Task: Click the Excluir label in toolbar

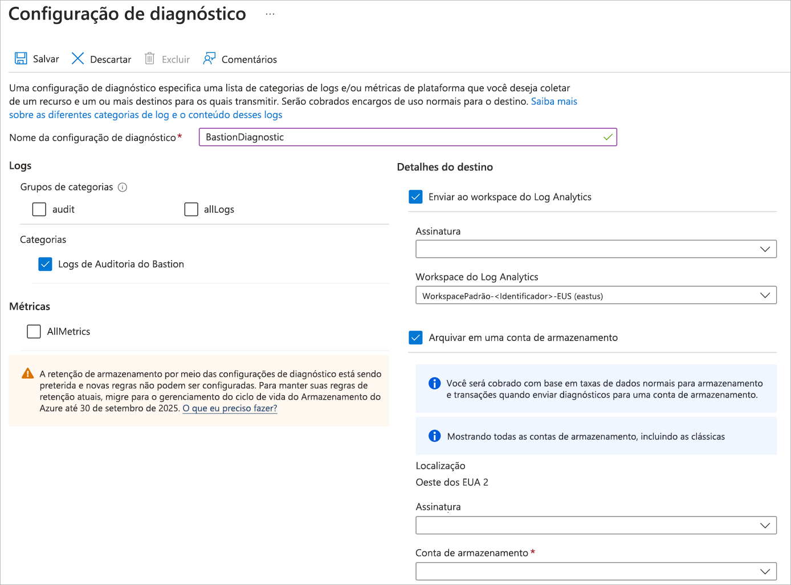Action: [x=176, y=59]
